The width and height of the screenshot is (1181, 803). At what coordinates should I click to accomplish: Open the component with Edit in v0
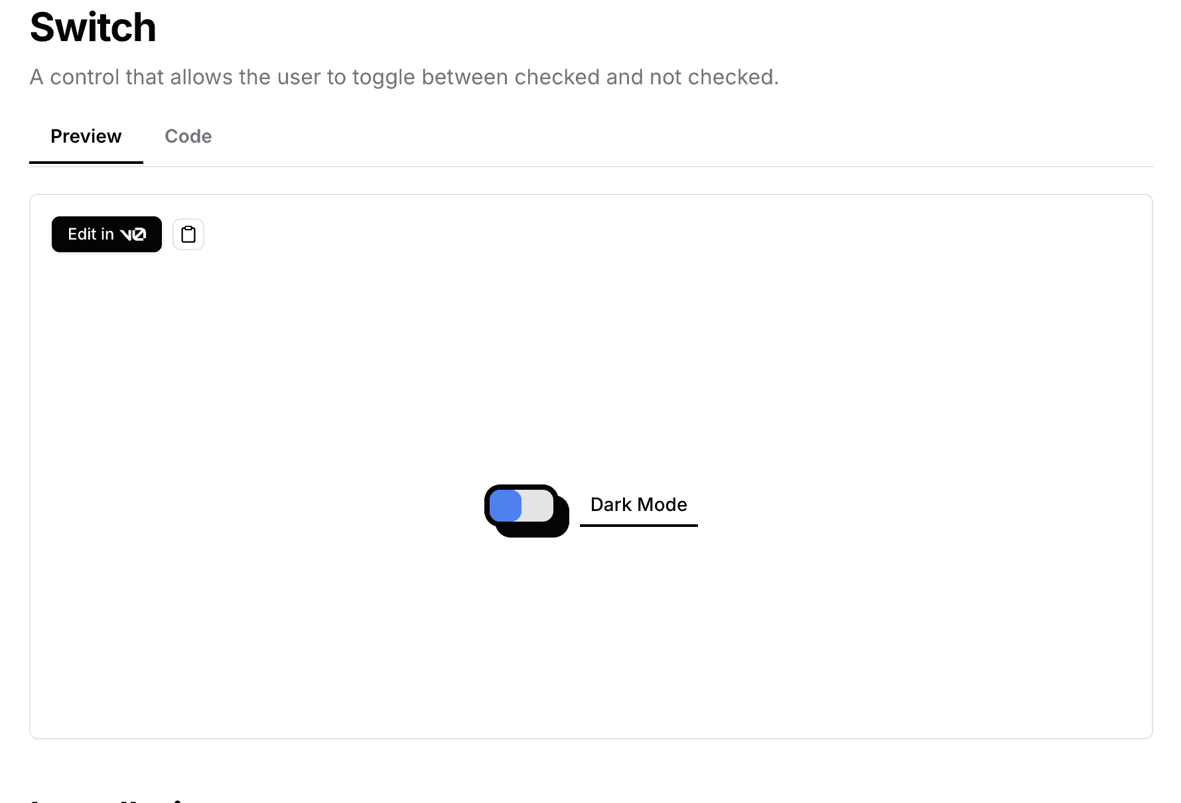(x=107, y=234)
